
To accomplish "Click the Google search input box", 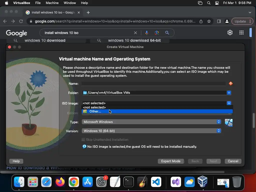I will 88,33.
